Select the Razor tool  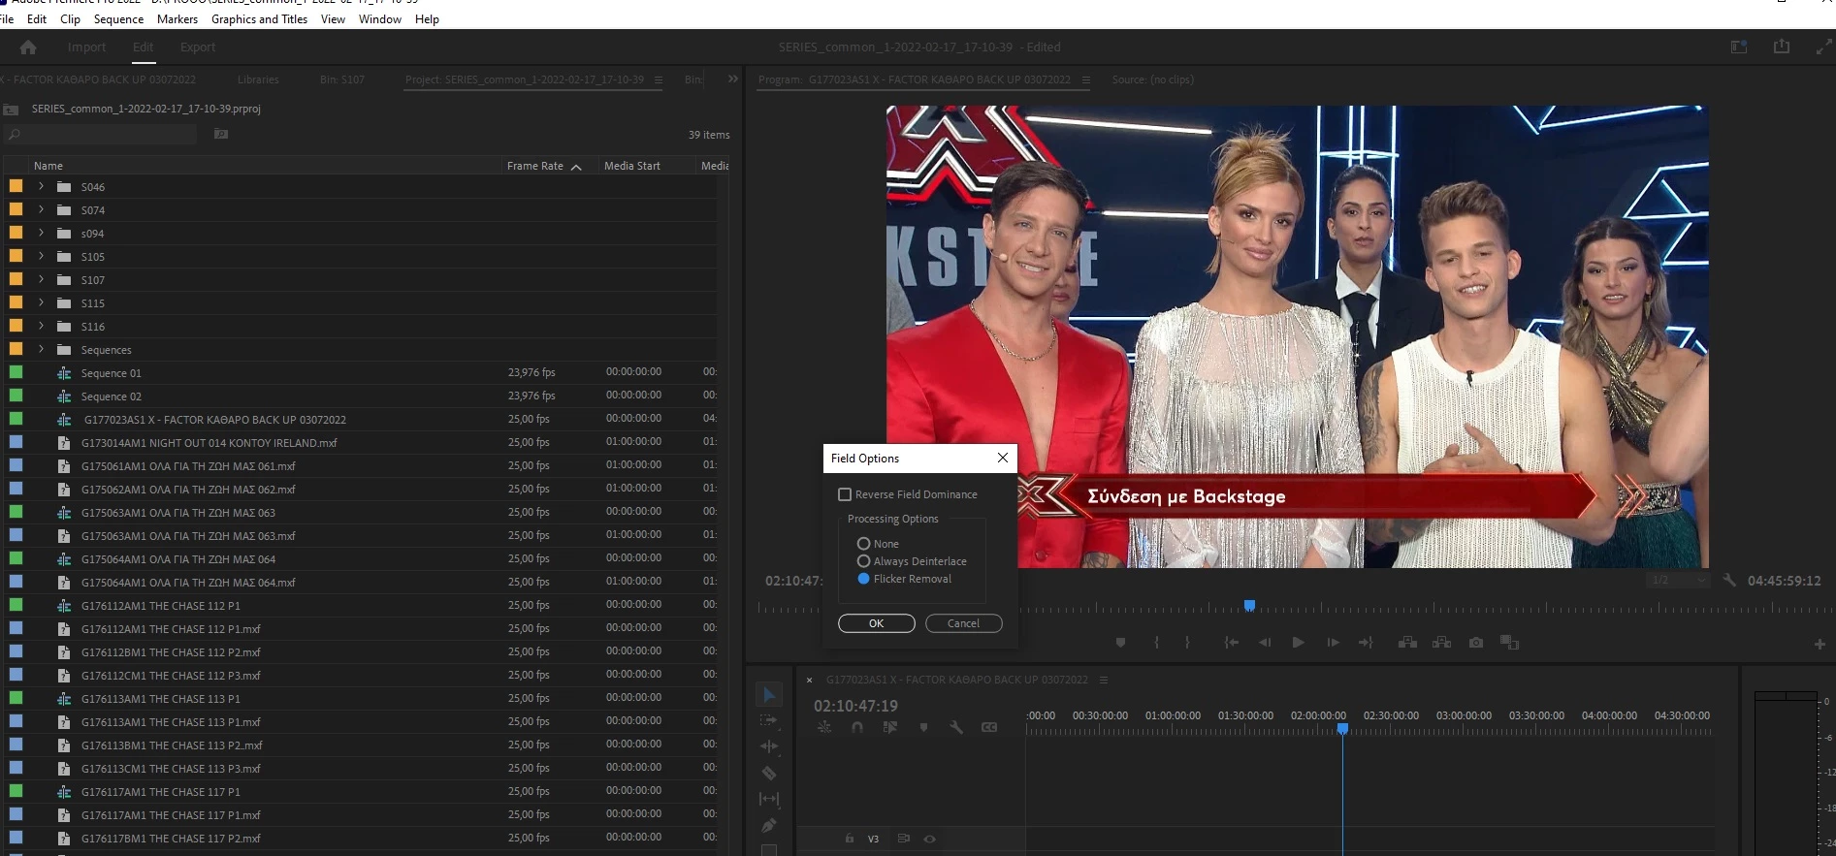pyautogui.click(x=769, y=773)
